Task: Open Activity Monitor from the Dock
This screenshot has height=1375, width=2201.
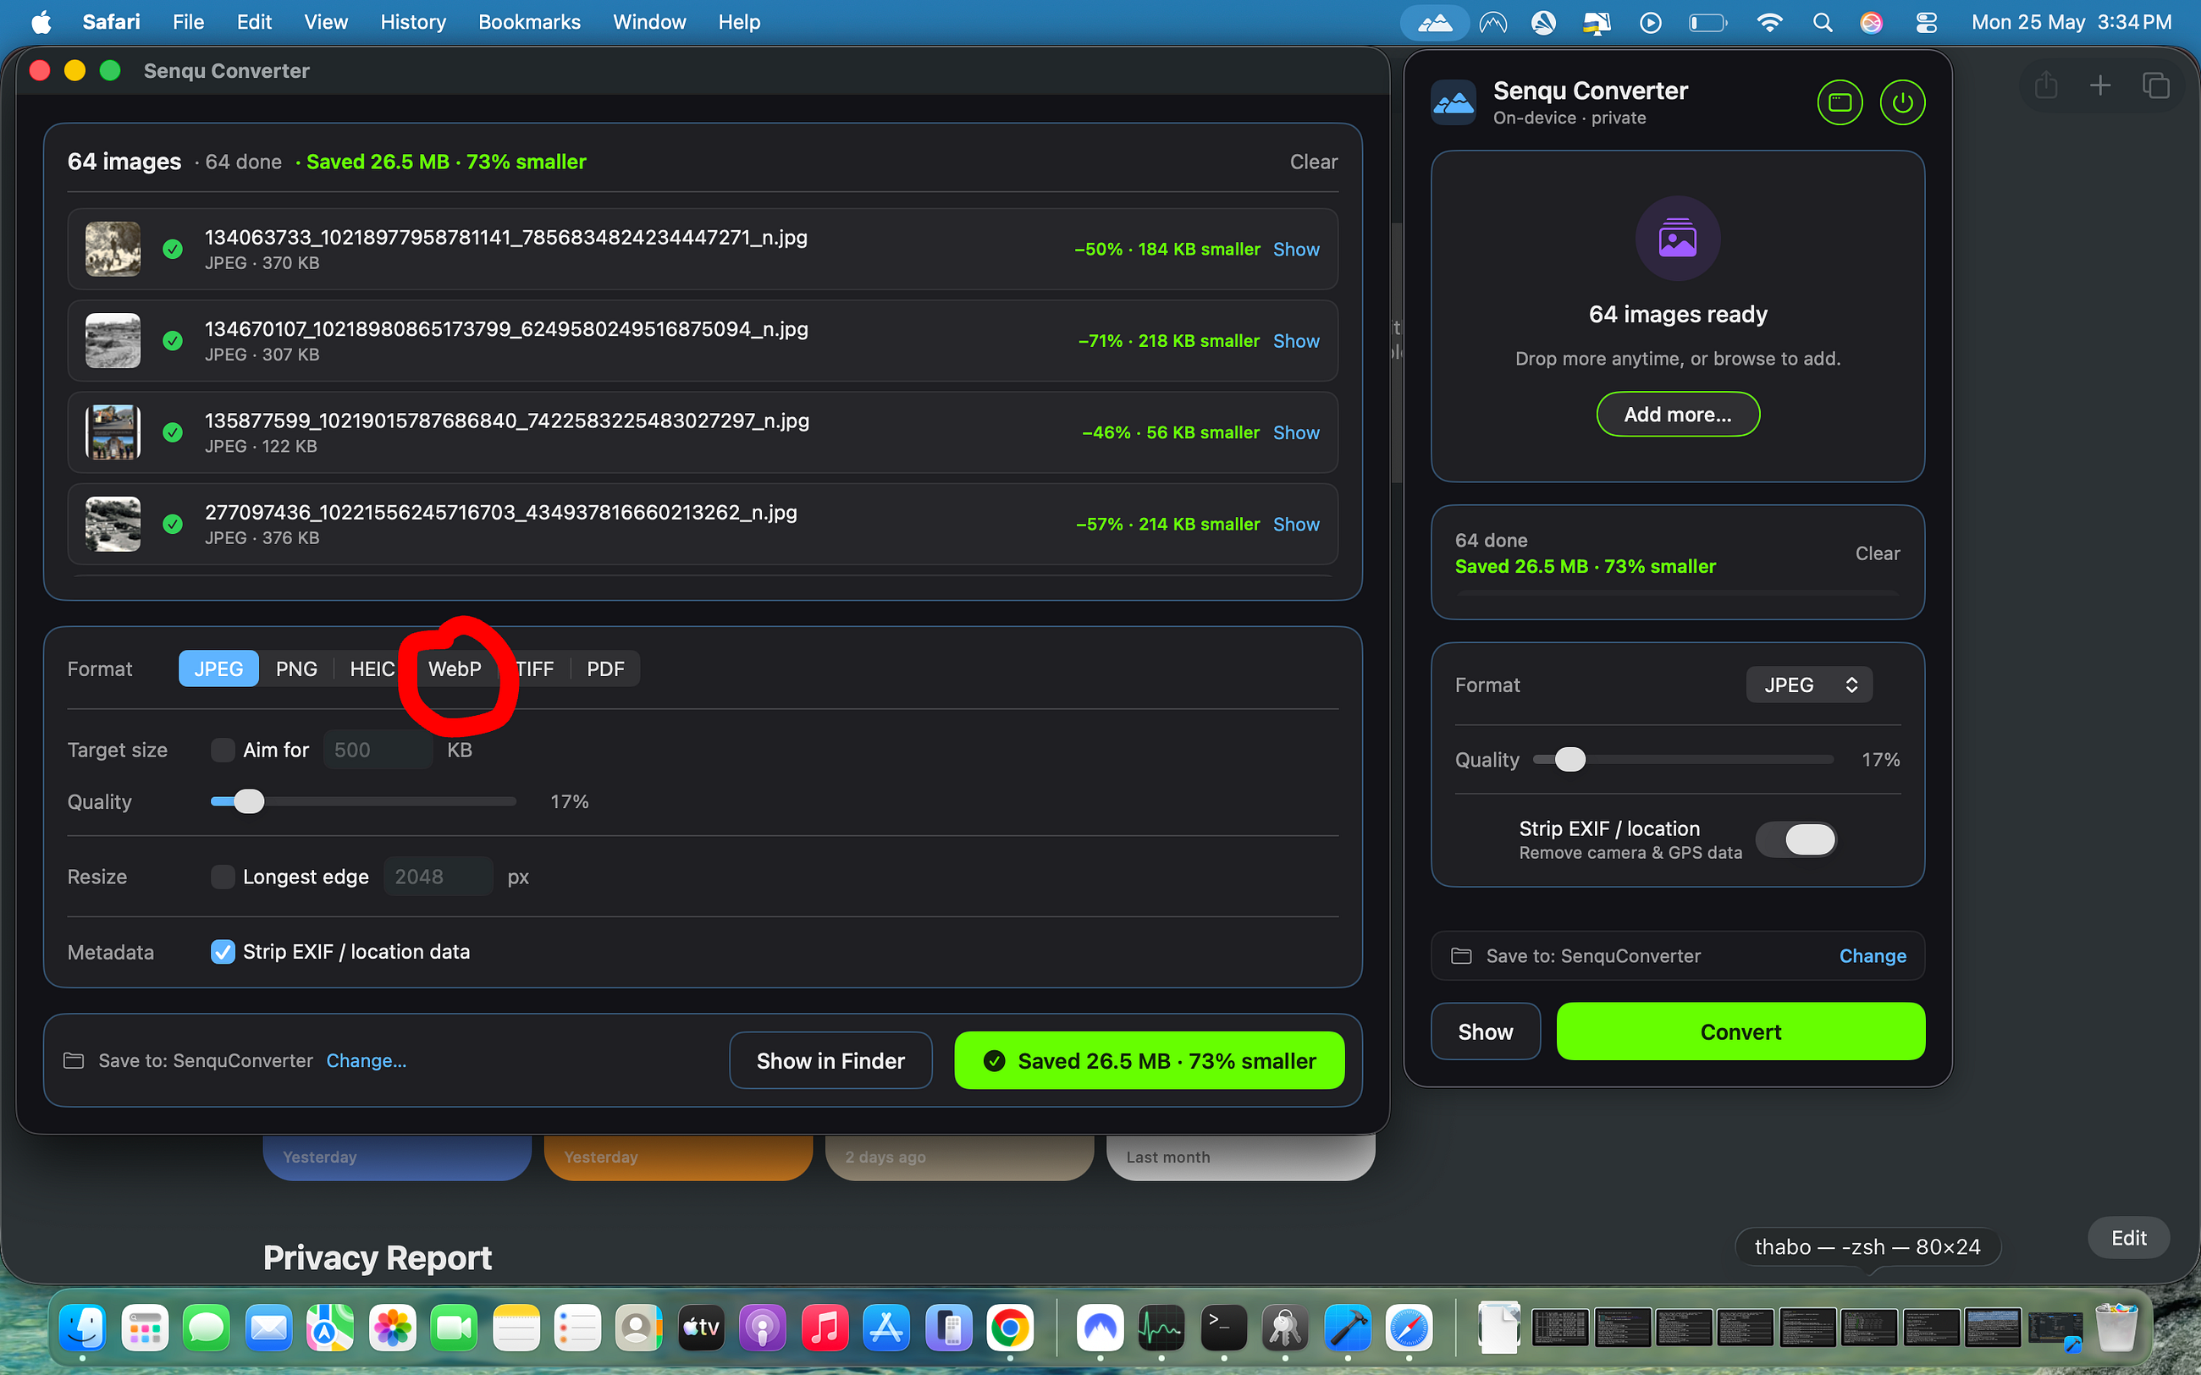Action: tap(1161, 1328)
